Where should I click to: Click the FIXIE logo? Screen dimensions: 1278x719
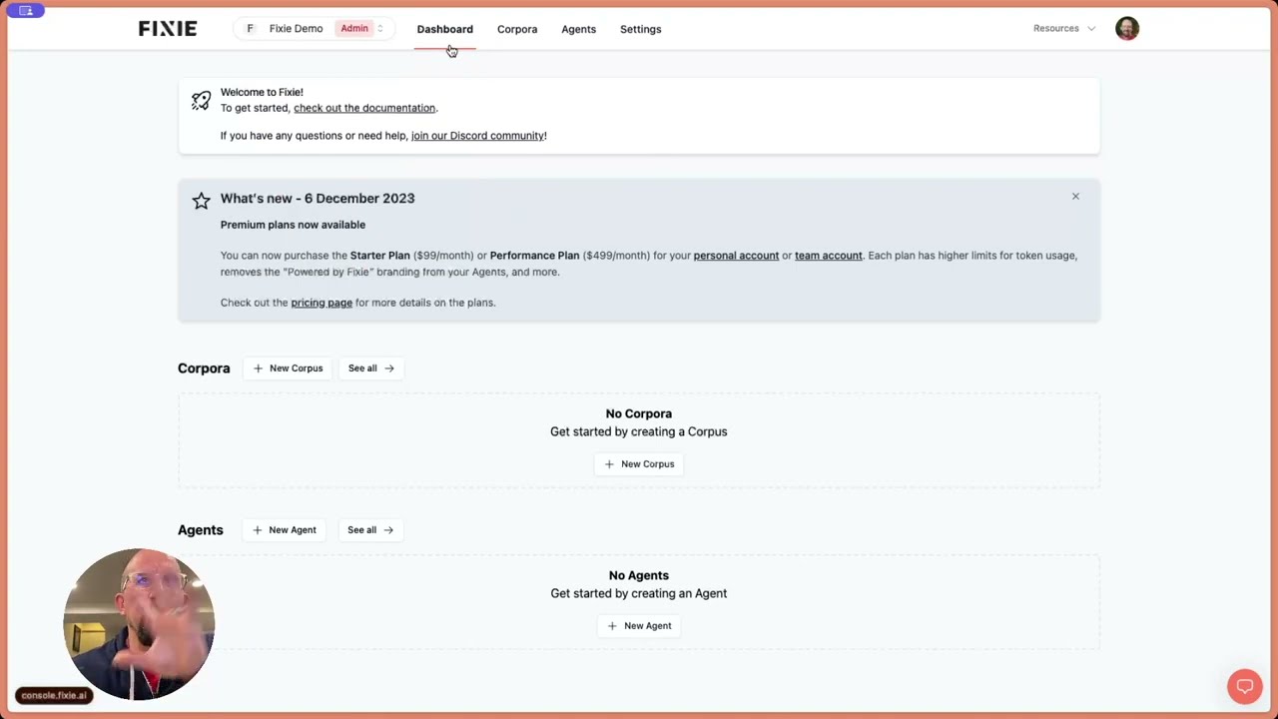click(x=168, y=29)
